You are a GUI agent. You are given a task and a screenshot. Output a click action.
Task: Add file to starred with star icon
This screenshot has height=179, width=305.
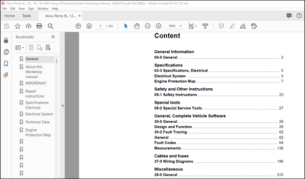tap(18, 26)
